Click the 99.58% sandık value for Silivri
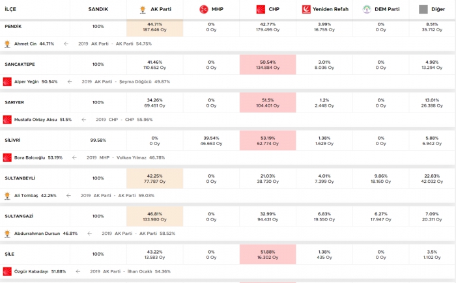Viewport: 456px width, 283px height. coord(98,140)
